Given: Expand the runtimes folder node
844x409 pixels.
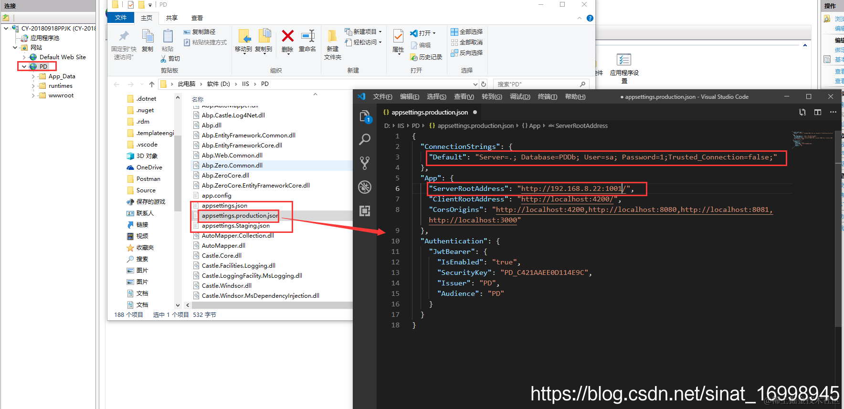Looking at the screenshot, I should click(33, 86).
